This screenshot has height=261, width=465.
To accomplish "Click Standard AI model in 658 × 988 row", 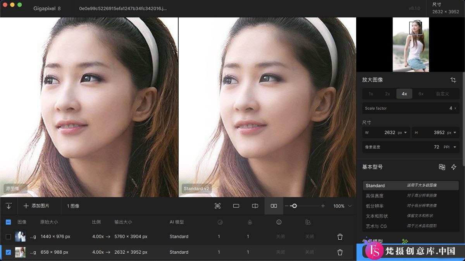I will 179,252.
